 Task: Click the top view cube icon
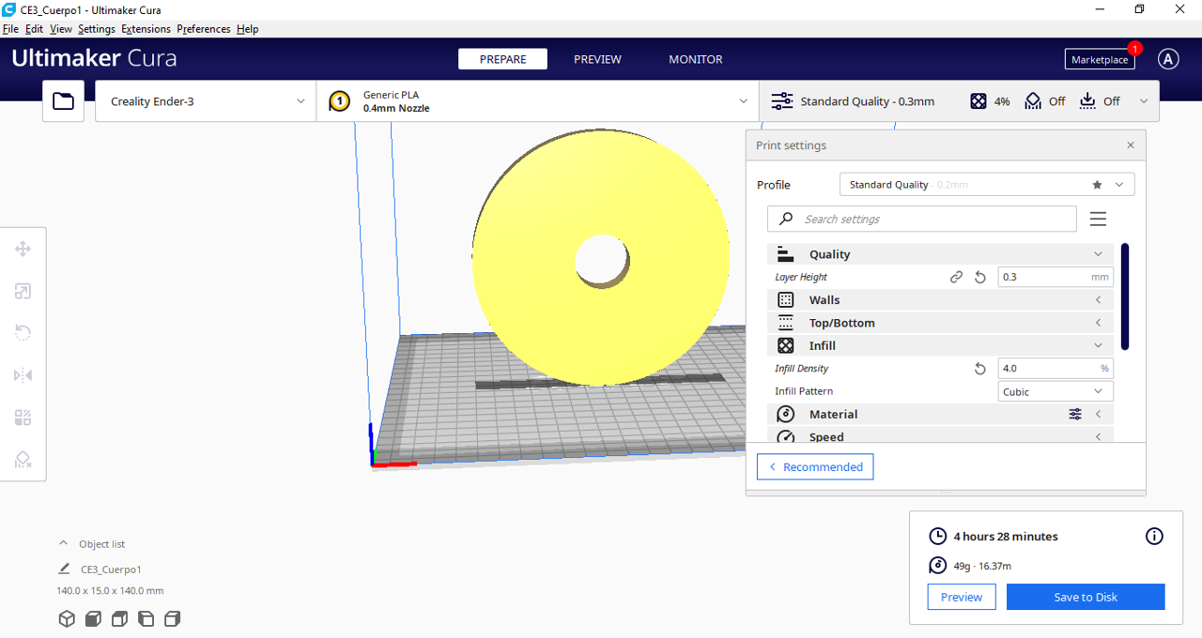(119, 618)
